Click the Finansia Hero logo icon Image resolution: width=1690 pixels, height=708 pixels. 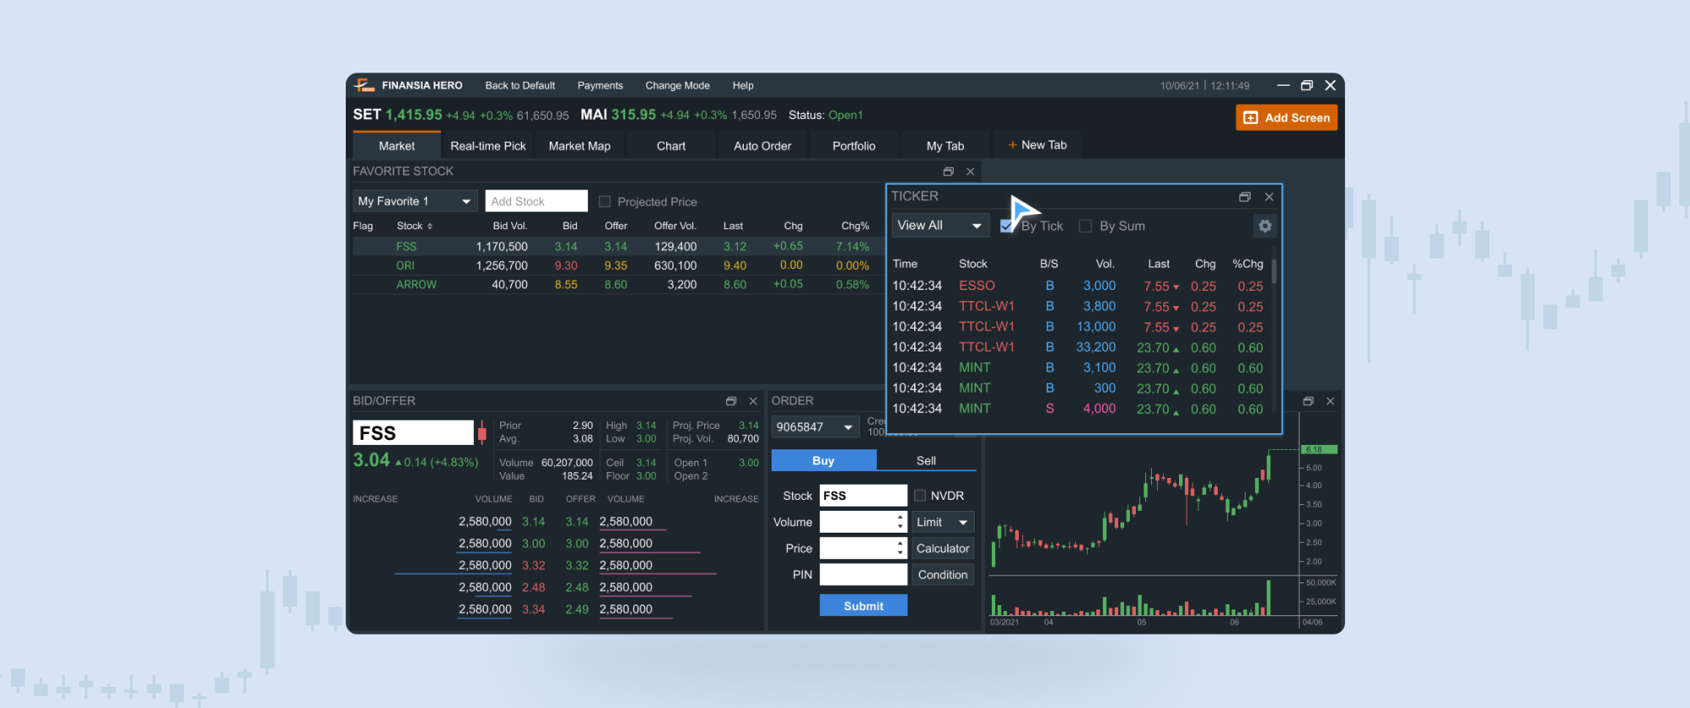click(x=364, y=85)
